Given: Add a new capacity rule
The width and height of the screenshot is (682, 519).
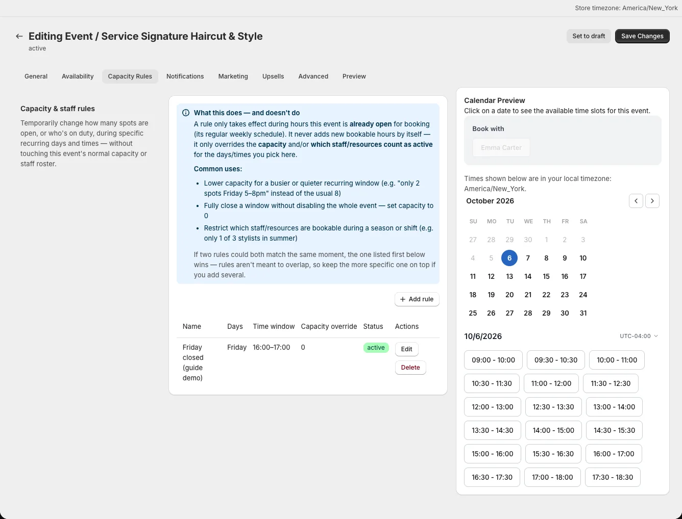Looking at the screenshot, I should pyautogui.click(x=417, y=299).
